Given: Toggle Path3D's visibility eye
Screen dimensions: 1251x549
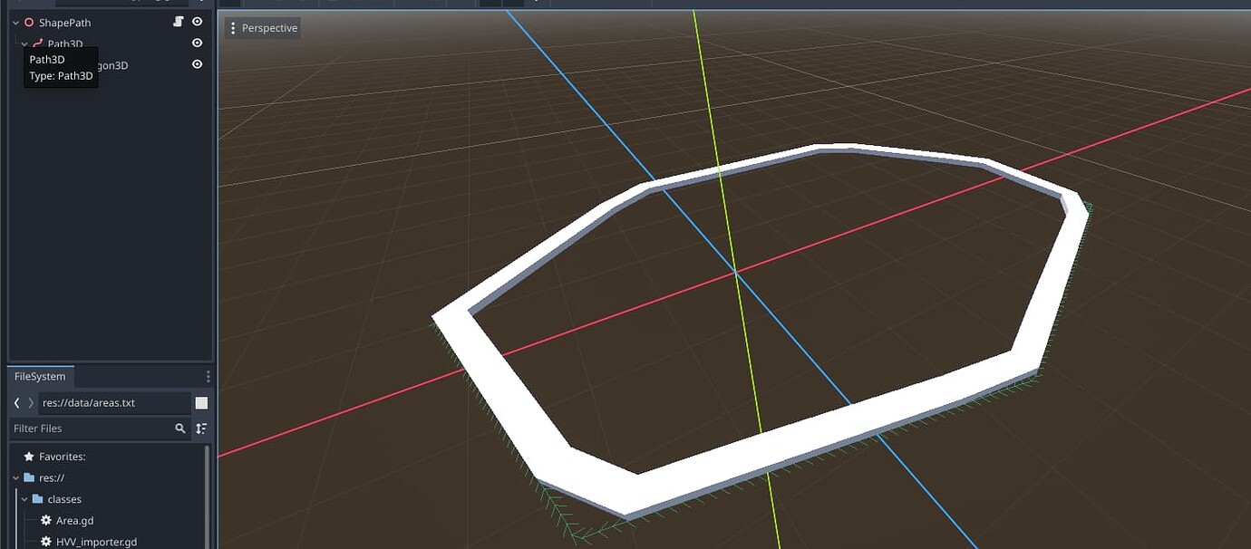Looking at the screenshot, I should pyautogui.click(x=198, y=43).
